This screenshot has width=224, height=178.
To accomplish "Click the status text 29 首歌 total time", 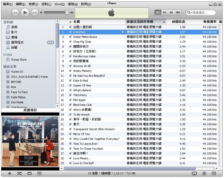I will click(x=112, y=173).
